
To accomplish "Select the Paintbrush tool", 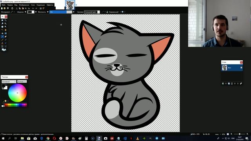I will pyautogui.click(x=2, y=36).
